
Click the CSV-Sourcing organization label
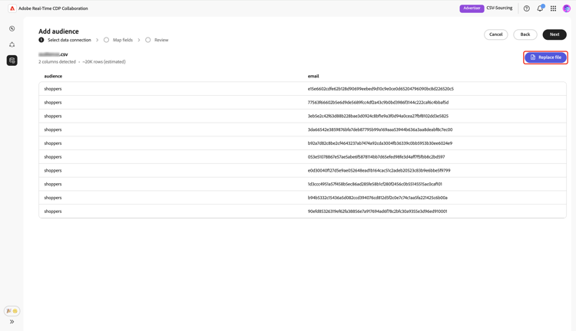click(499, 8)
